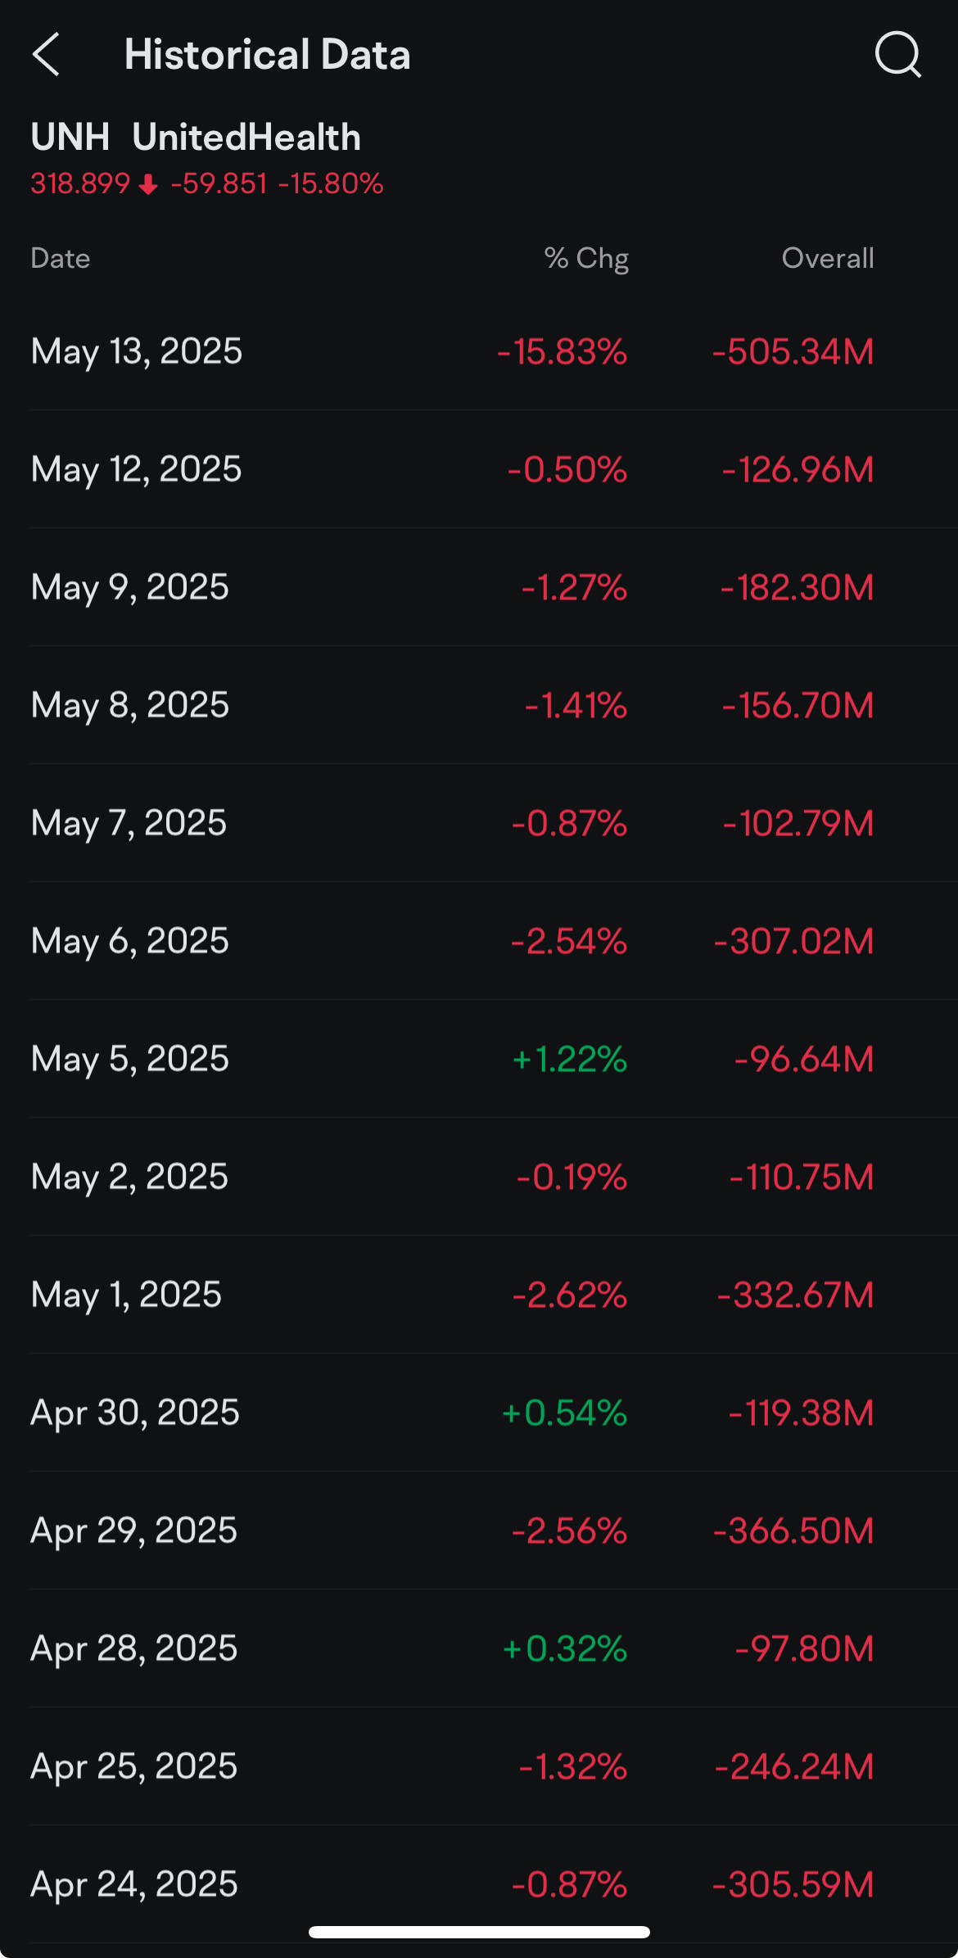958x1958 pixels.
Task: Tap the back arrow icon
Action: (x=46, y=55)
